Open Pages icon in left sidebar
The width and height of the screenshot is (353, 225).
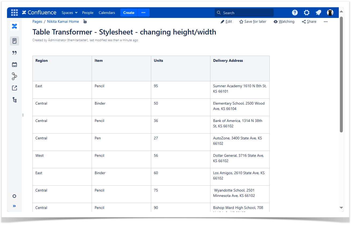click(14, 41)
